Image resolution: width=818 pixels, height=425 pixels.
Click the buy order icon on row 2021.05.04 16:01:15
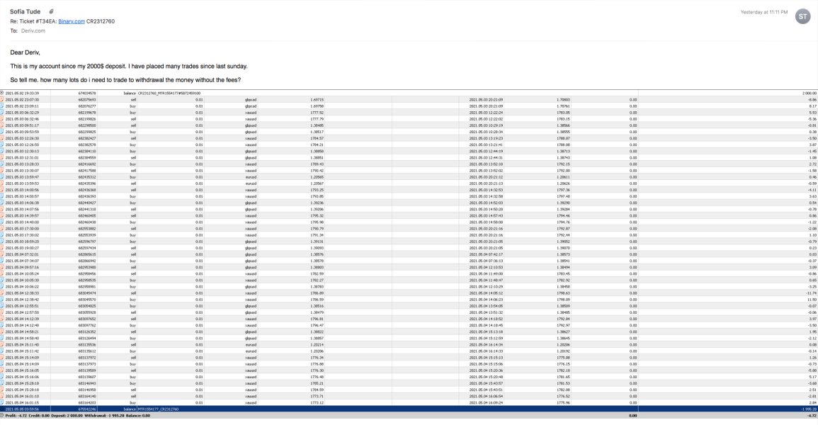[2, 402]
